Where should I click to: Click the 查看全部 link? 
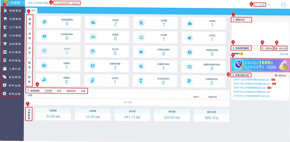tap(281, 76)
